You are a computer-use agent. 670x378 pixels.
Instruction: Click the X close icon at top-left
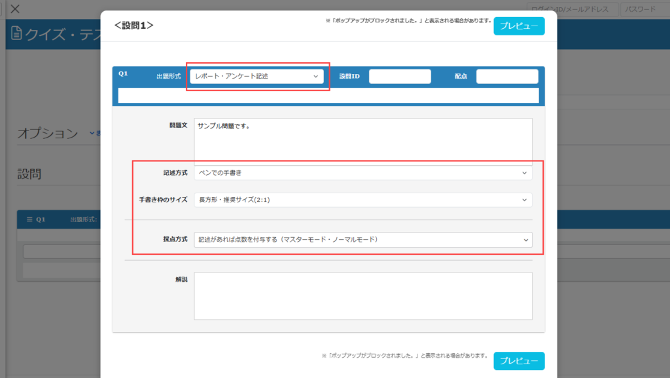(x=16, y=9)
